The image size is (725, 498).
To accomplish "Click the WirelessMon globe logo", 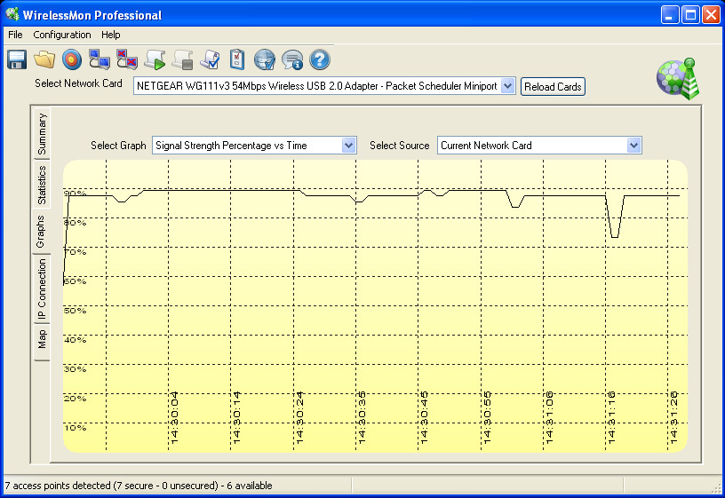I will pyautogui.click(x=678, y=78).
